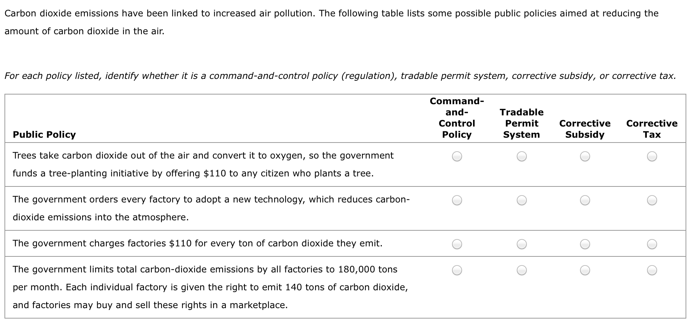Click the Corrective Tax column header
Viewport: 693px width, 326px height.
[652, 129]
